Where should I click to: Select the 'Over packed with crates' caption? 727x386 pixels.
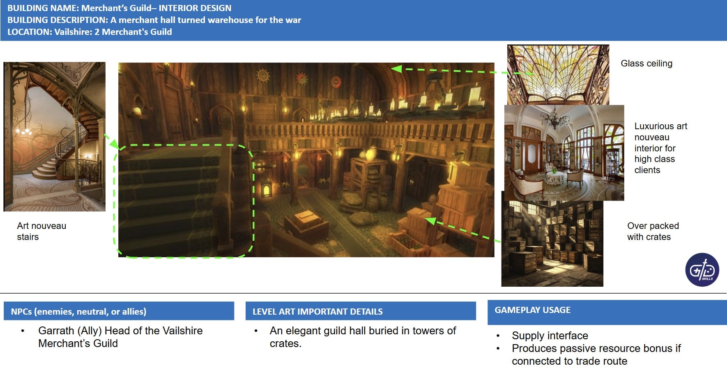(x=652, y=231)
